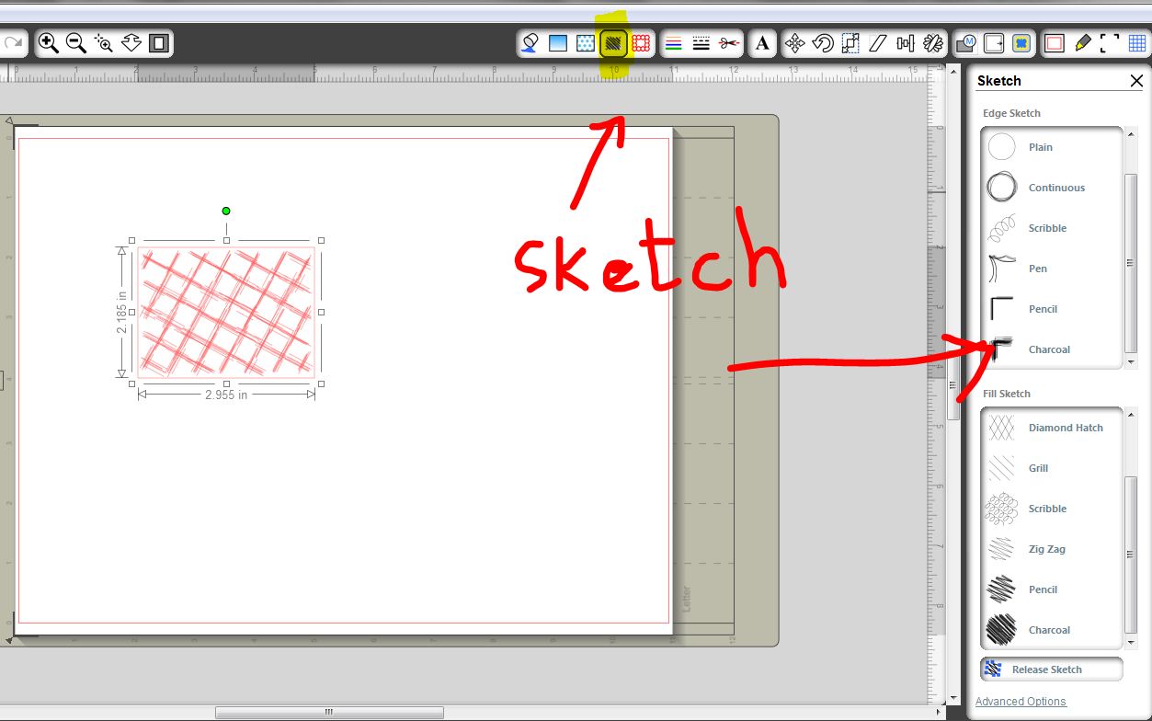Open the Fill Color paint bucket

pos(529,42)
